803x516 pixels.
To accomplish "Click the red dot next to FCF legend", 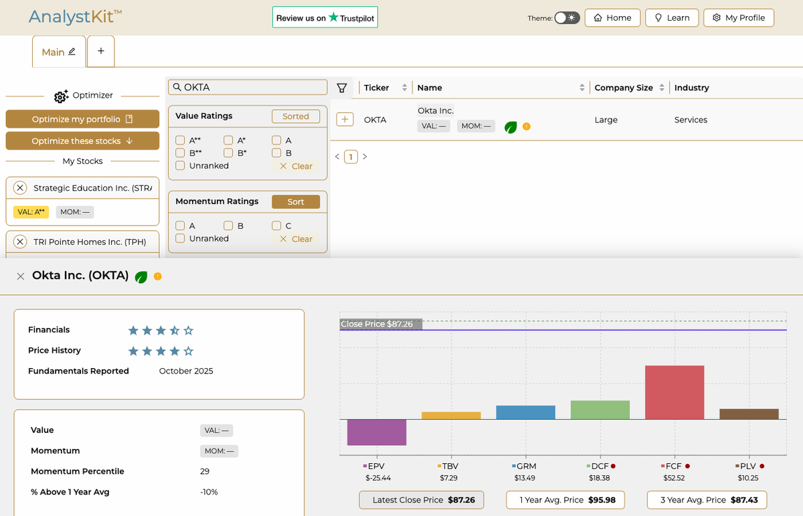I will [687, 466].
